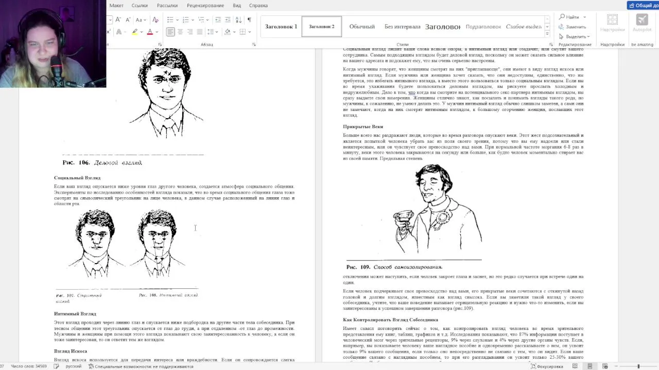The height and width of the screenshot is (370, 659).
Task: Open the Вид ribbon tab
Action: click(x=237, y=6)
